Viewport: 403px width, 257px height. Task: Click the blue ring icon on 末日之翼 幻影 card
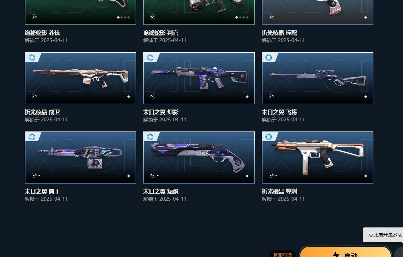[x=150, y=57]
